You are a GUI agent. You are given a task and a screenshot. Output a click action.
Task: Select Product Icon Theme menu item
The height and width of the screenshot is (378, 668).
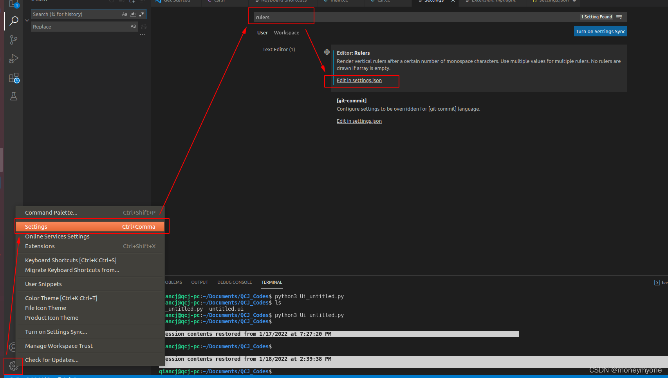click(90, 318)
